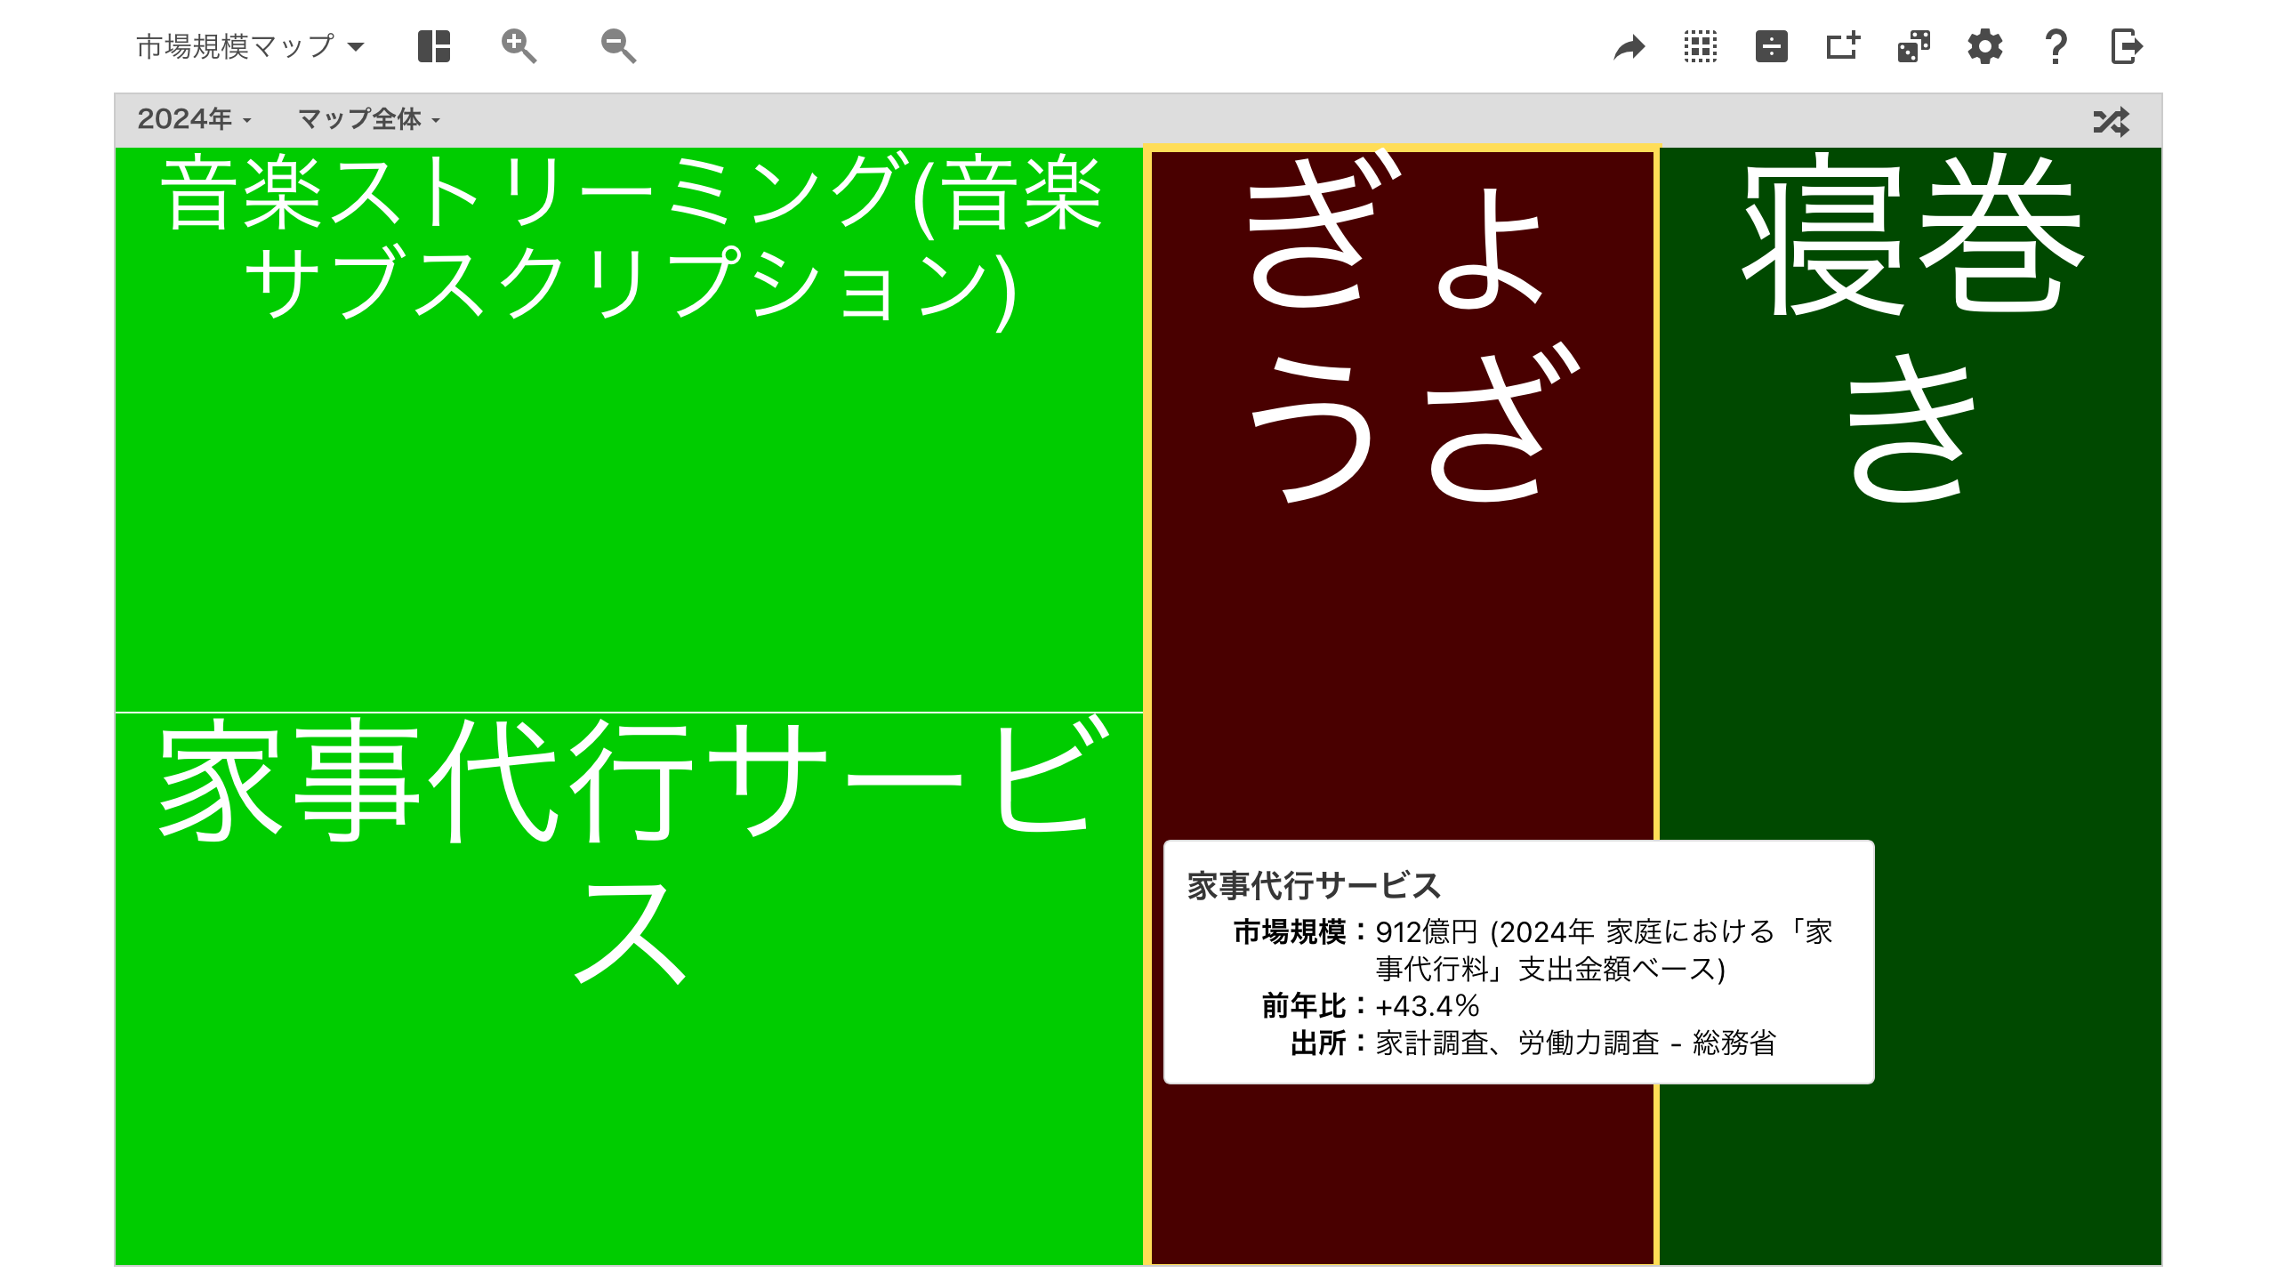Screen dimensions: 2277x1281
Task: Click the logout exit icon
Action: pos(2127,46)
